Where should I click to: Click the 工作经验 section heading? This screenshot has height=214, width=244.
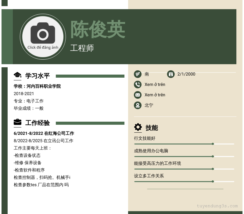(37, 123)
